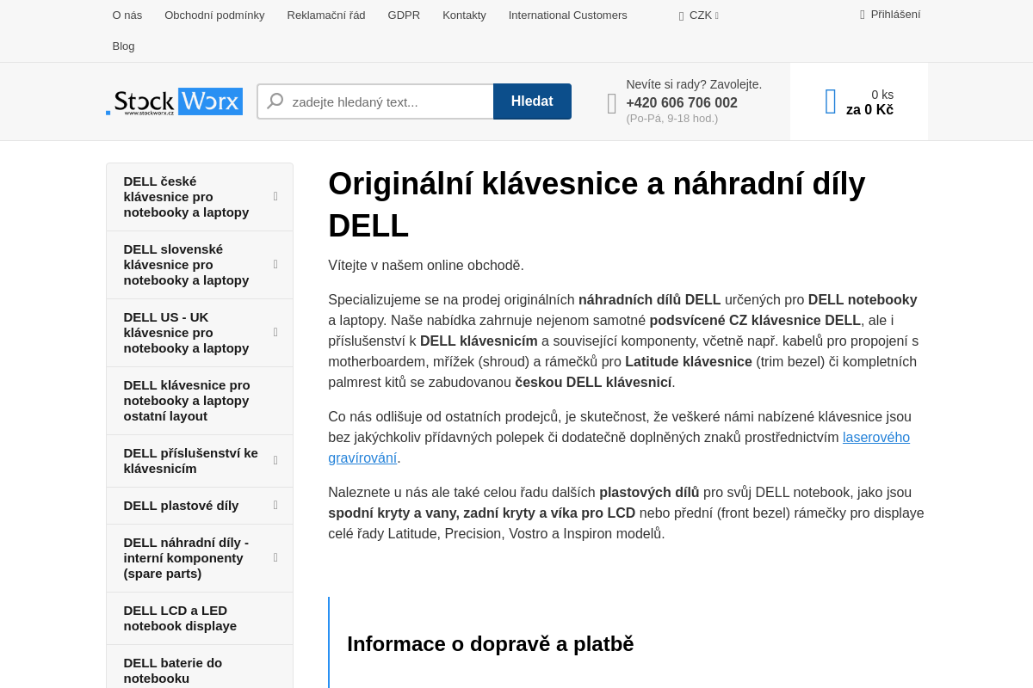Click the phone icon beside the number
This screenshot has height=688, width=1033.
[611, 103]
